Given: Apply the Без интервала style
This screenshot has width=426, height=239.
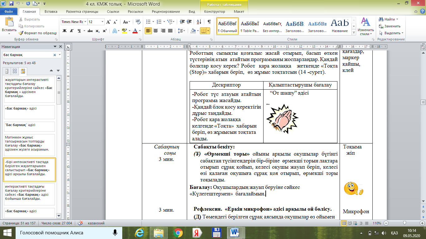Looking at the screenshot, I should [272, 26].
